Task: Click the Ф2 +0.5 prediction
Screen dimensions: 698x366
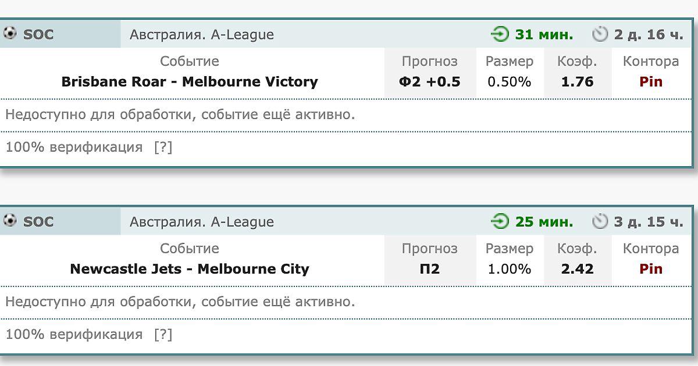Action: [429, 82]
